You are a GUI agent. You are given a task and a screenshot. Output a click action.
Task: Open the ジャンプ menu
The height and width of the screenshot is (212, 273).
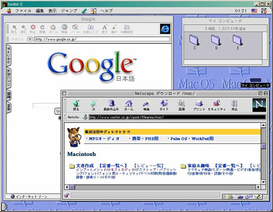coord(69,11)
